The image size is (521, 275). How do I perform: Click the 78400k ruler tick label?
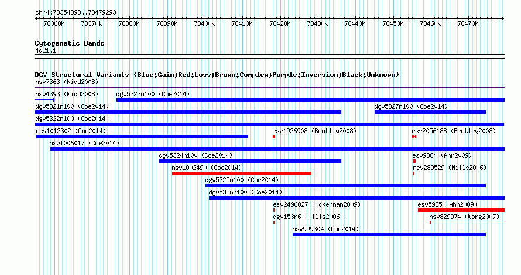tap(204, 23)
